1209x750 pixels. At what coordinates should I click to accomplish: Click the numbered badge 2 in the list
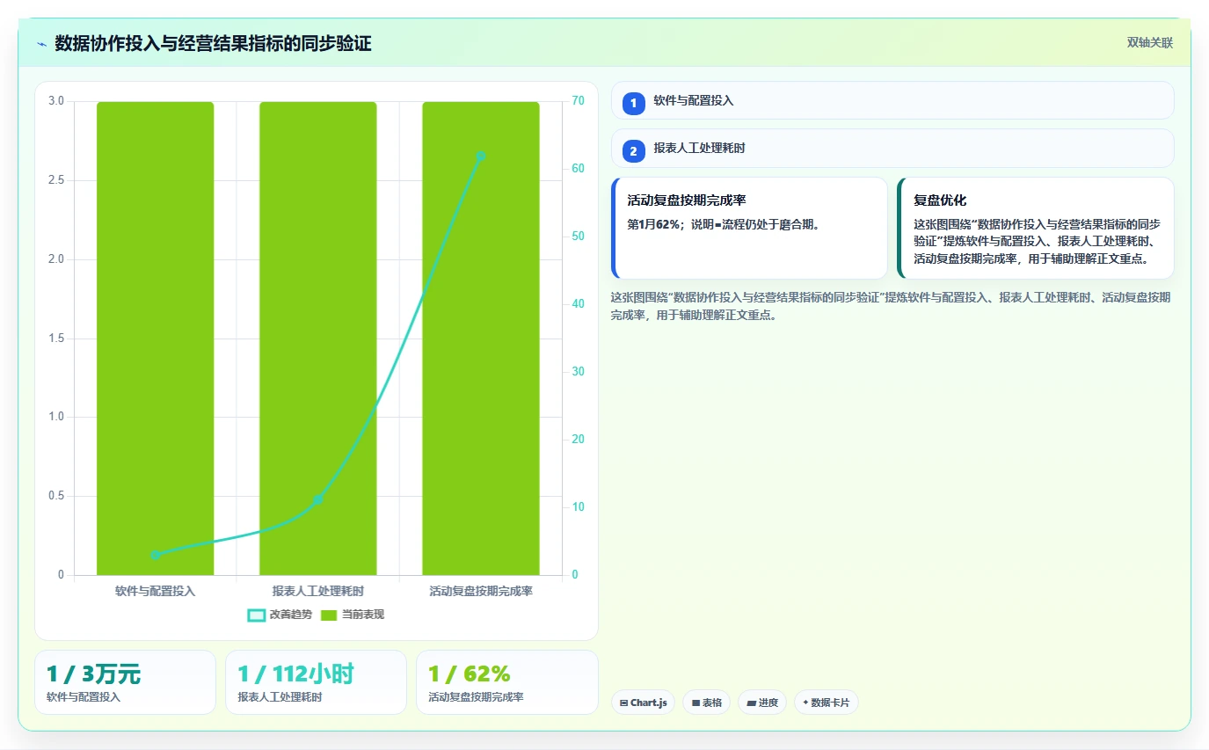click(633, 151)
